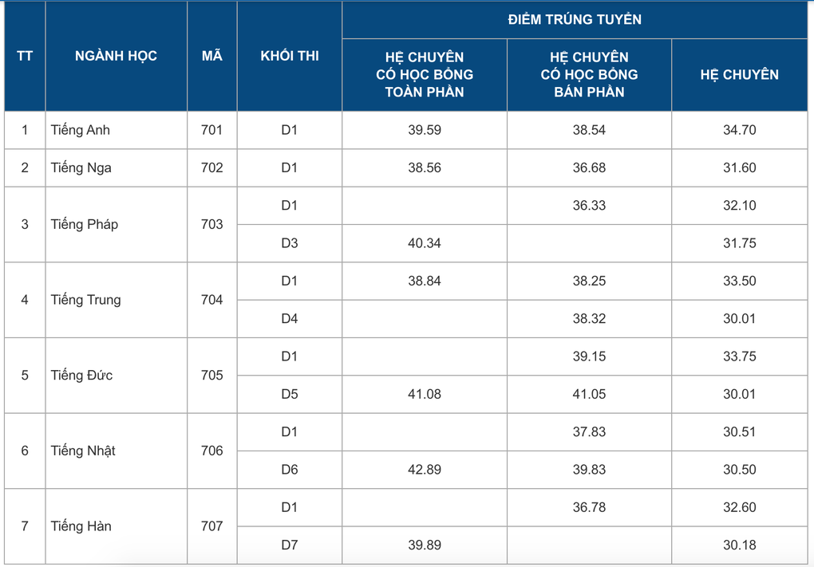This screenshot has width=814, height=567.
Task: Select the Tiếng Nhật major cell
Action: [x=117, y=451]
